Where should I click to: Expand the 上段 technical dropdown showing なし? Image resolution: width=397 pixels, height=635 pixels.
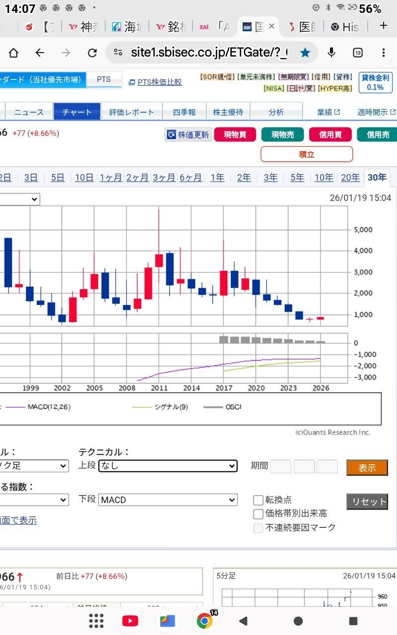click(168, 466)
